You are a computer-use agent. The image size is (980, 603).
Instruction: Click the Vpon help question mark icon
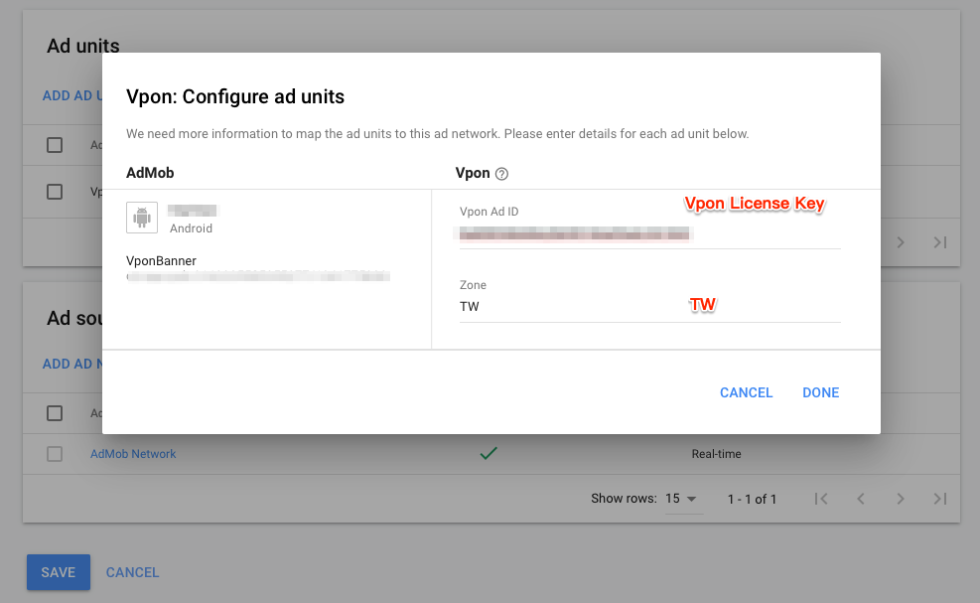(x=501, y=174)
